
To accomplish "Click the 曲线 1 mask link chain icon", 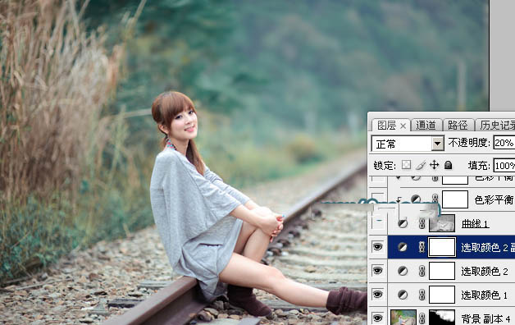I will pos(422,224).
